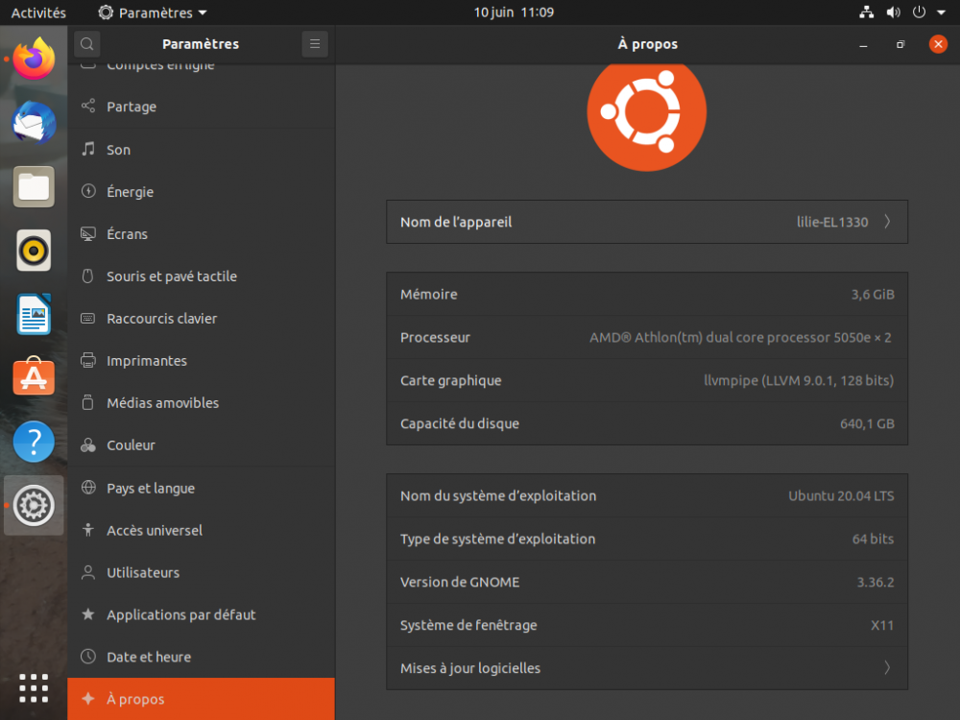The image size is (960, 720).
Task: Click the Activités button
Action: click(x=38, y=12)
